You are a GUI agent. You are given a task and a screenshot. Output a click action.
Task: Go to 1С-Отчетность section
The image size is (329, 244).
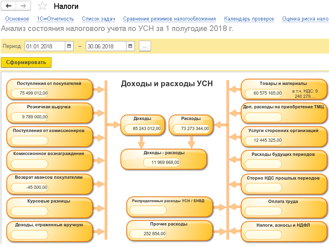point(55,19)
